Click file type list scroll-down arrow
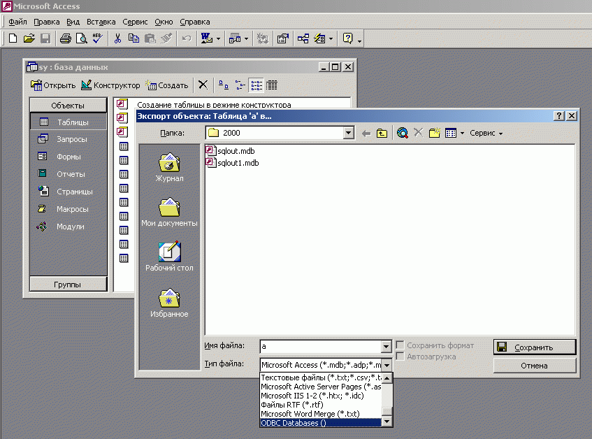 pos(387,422)
